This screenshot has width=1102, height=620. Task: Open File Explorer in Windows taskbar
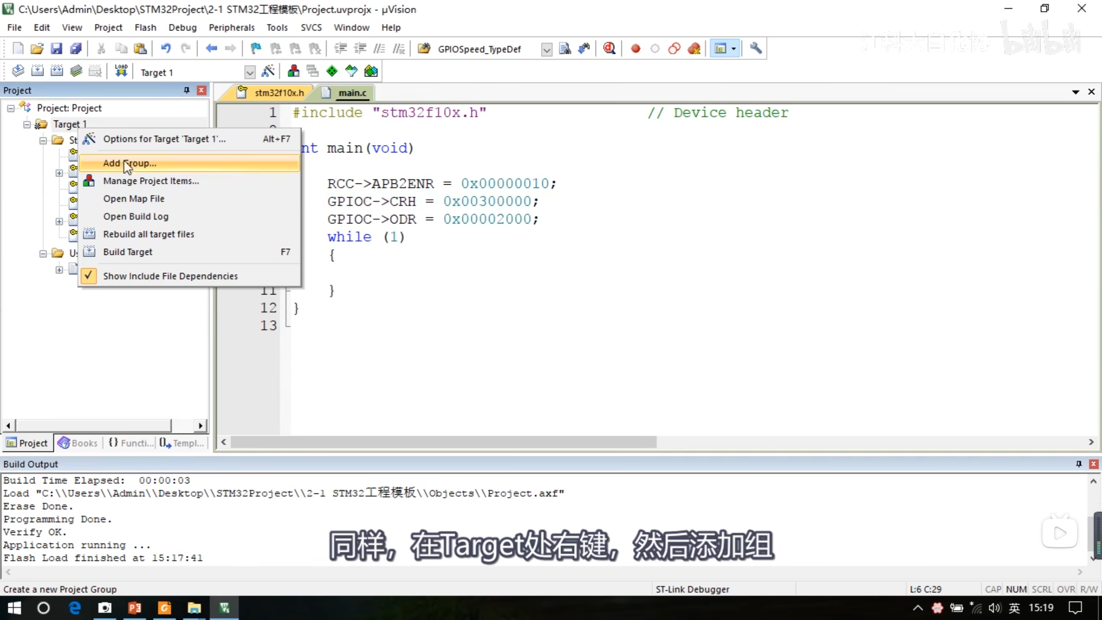[194, 608]
